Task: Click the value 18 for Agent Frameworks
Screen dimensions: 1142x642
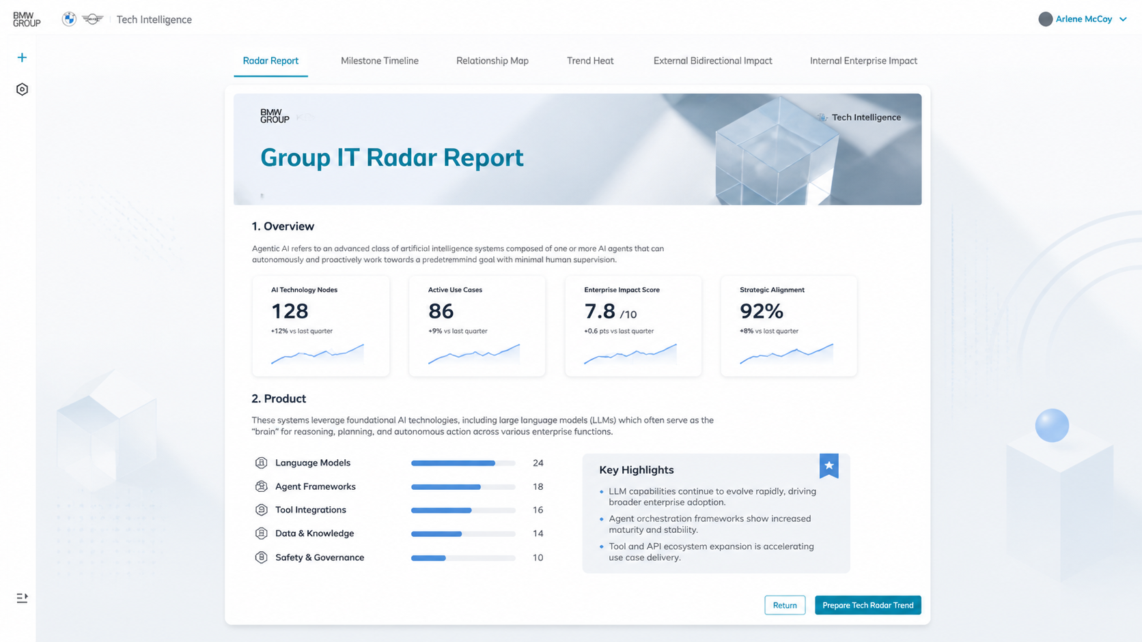Action: pyautogui.click(x=538, y=487)
